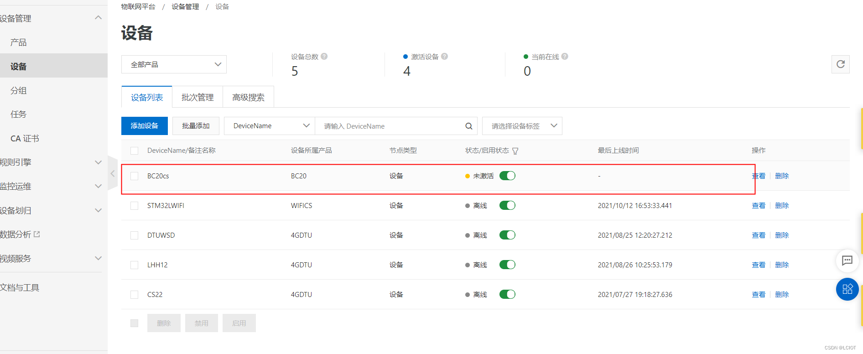Check the bottom bulk-select checkbox

[x=134, y=323]
